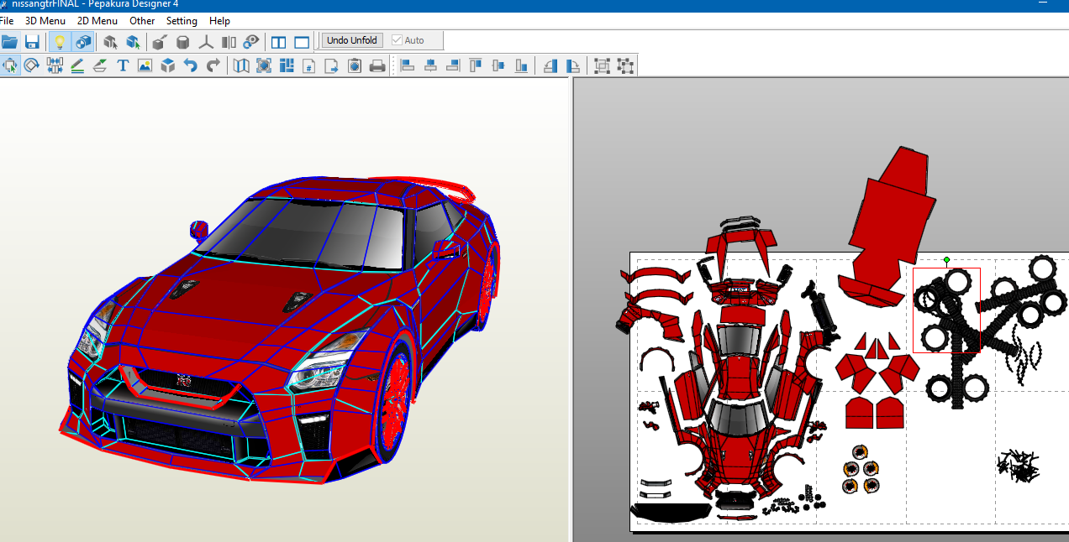Open the Setting menu

(182, 20)
